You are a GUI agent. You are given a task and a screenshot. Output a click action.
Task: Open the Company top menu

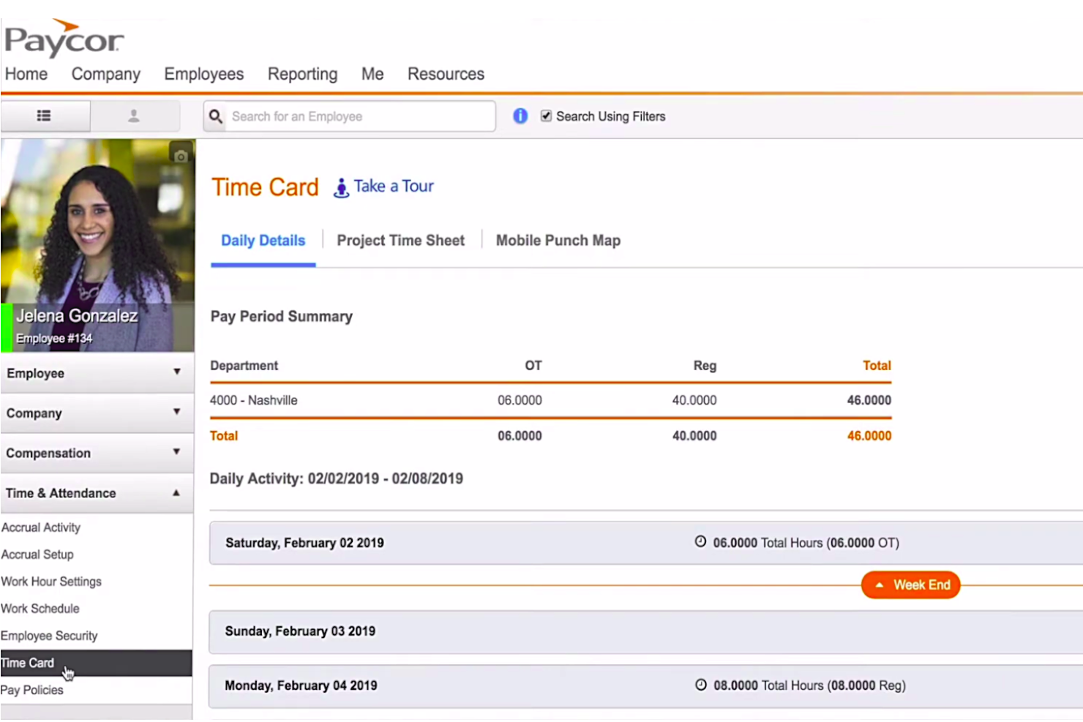[x=106, y=74]
